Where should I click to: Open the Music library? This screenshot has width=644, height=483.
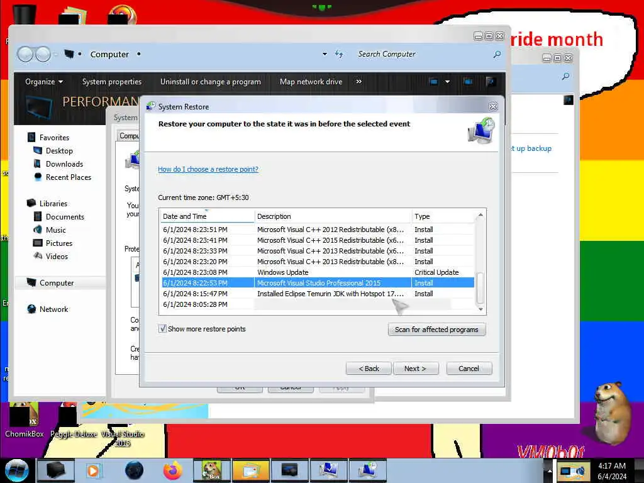[56, 230]
